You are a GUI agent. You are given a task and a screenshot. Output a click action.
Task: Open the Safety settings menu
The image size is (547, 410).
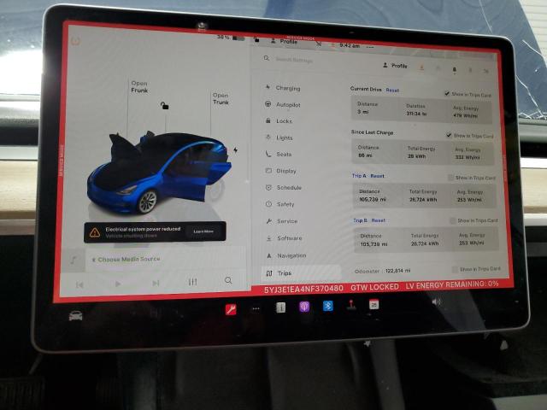point(281,204)
